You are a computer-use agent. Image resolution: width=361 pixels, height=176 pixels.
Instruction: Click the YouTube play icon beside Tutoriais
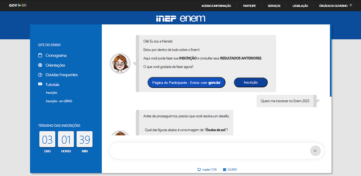click(x=40, y=84)
